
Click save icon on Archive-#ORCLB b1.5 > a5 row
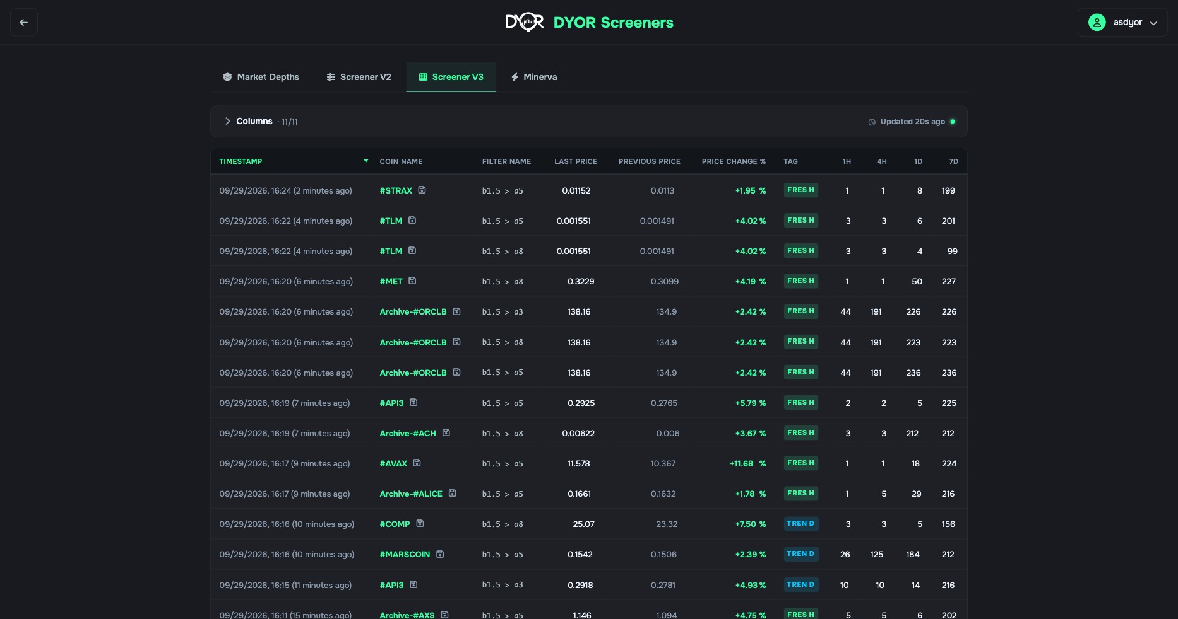pos(456,372)
